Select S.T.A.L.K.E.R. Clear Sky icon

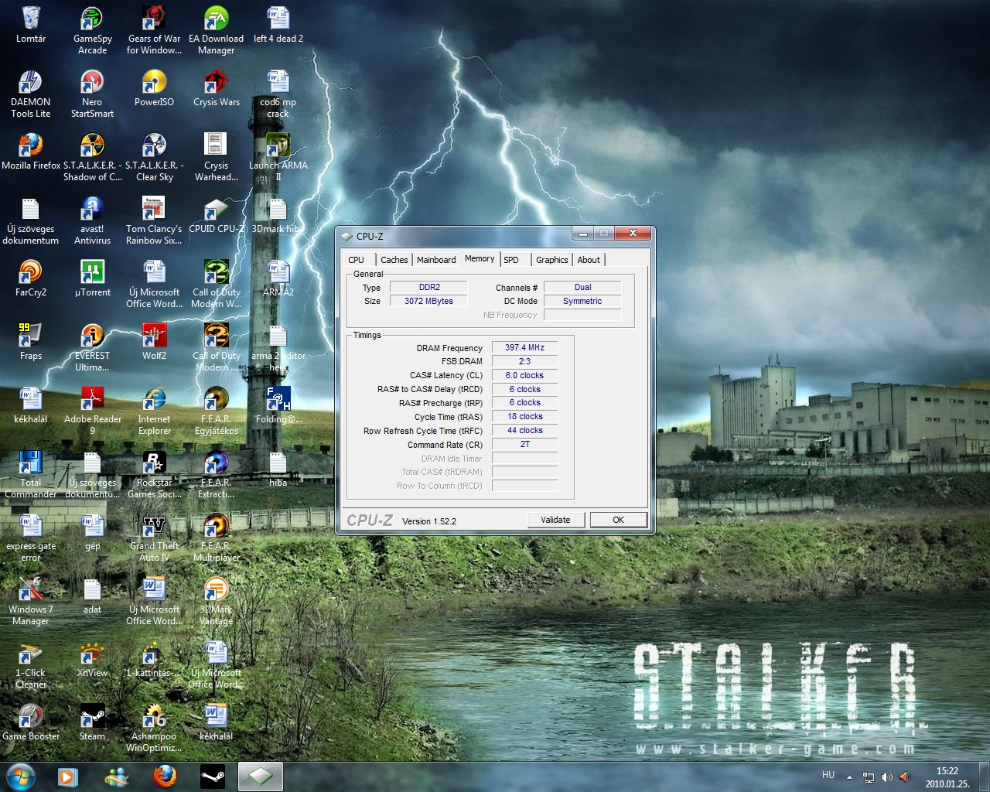154,157
